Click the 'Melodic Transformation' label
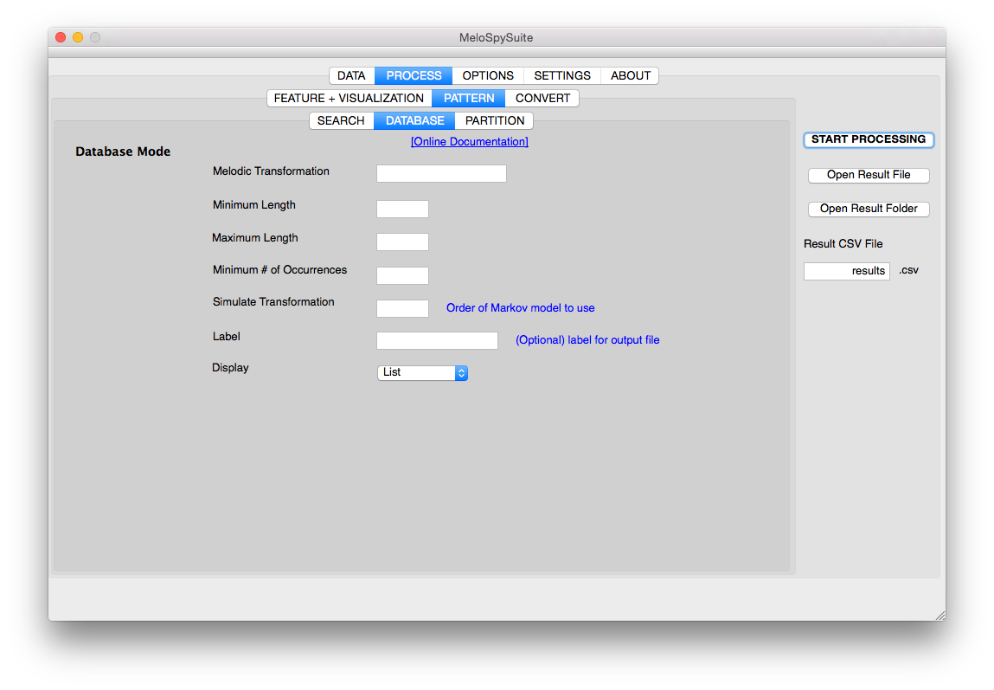Screen dimensions: 994x690 coord(271,171)
